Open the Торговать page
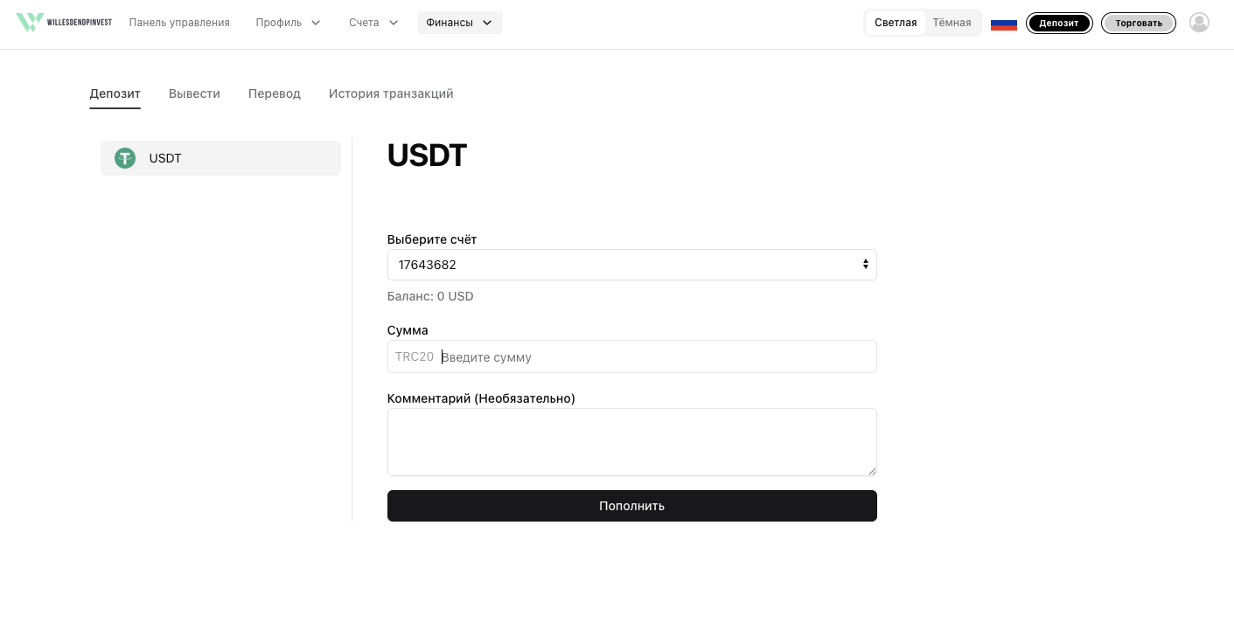The height and width of the screenshot is (636, 1234). 1139,24
